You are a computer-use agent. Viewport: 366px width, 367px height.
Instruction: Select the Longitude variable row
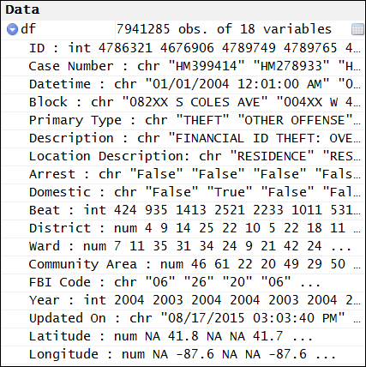tap(183, 354)
